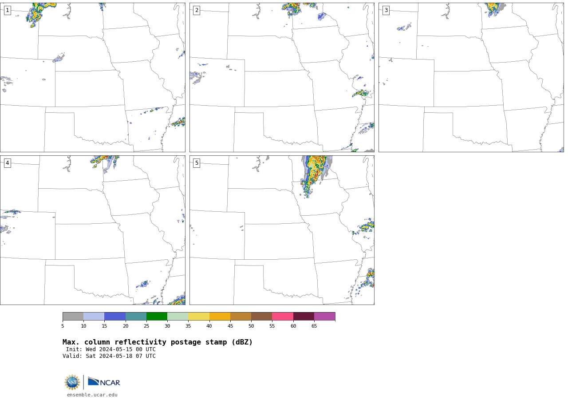Click the colorbar tick label 25

[146, 326]
